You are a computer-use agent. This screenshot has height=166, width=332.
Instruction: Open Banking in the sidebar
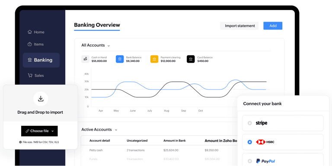[x=41, y=60]
